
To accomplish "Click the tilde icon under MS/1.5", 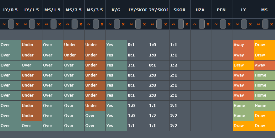I will pos(46,24).
